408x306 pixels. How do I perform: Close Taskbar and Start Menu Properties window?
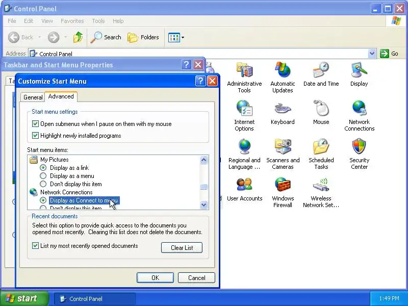pos(198,65)
